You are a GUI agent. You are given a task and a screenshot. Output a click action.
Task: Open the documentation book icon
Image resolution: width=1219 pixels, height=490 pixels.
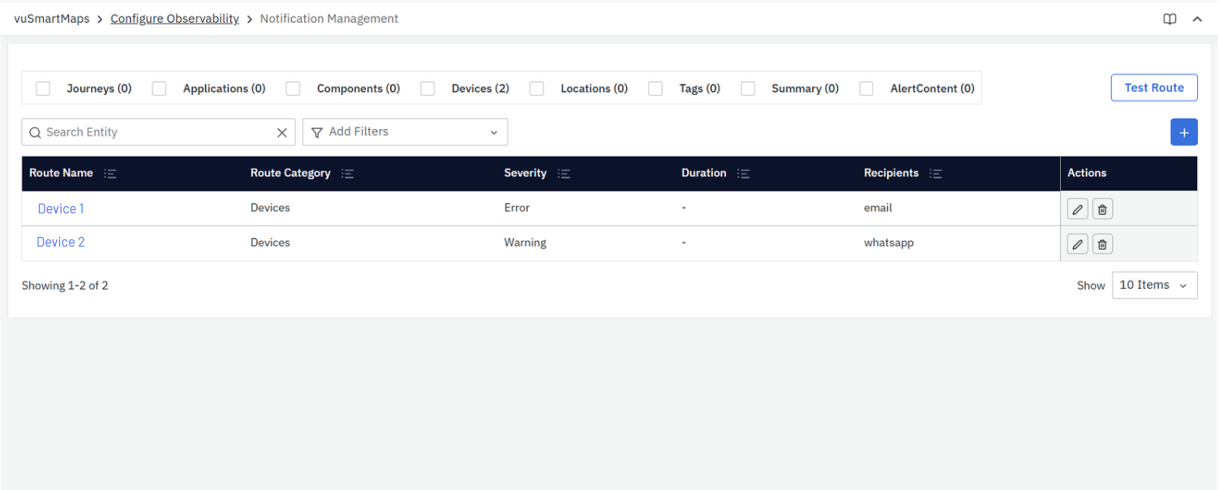click(1170, 19)
